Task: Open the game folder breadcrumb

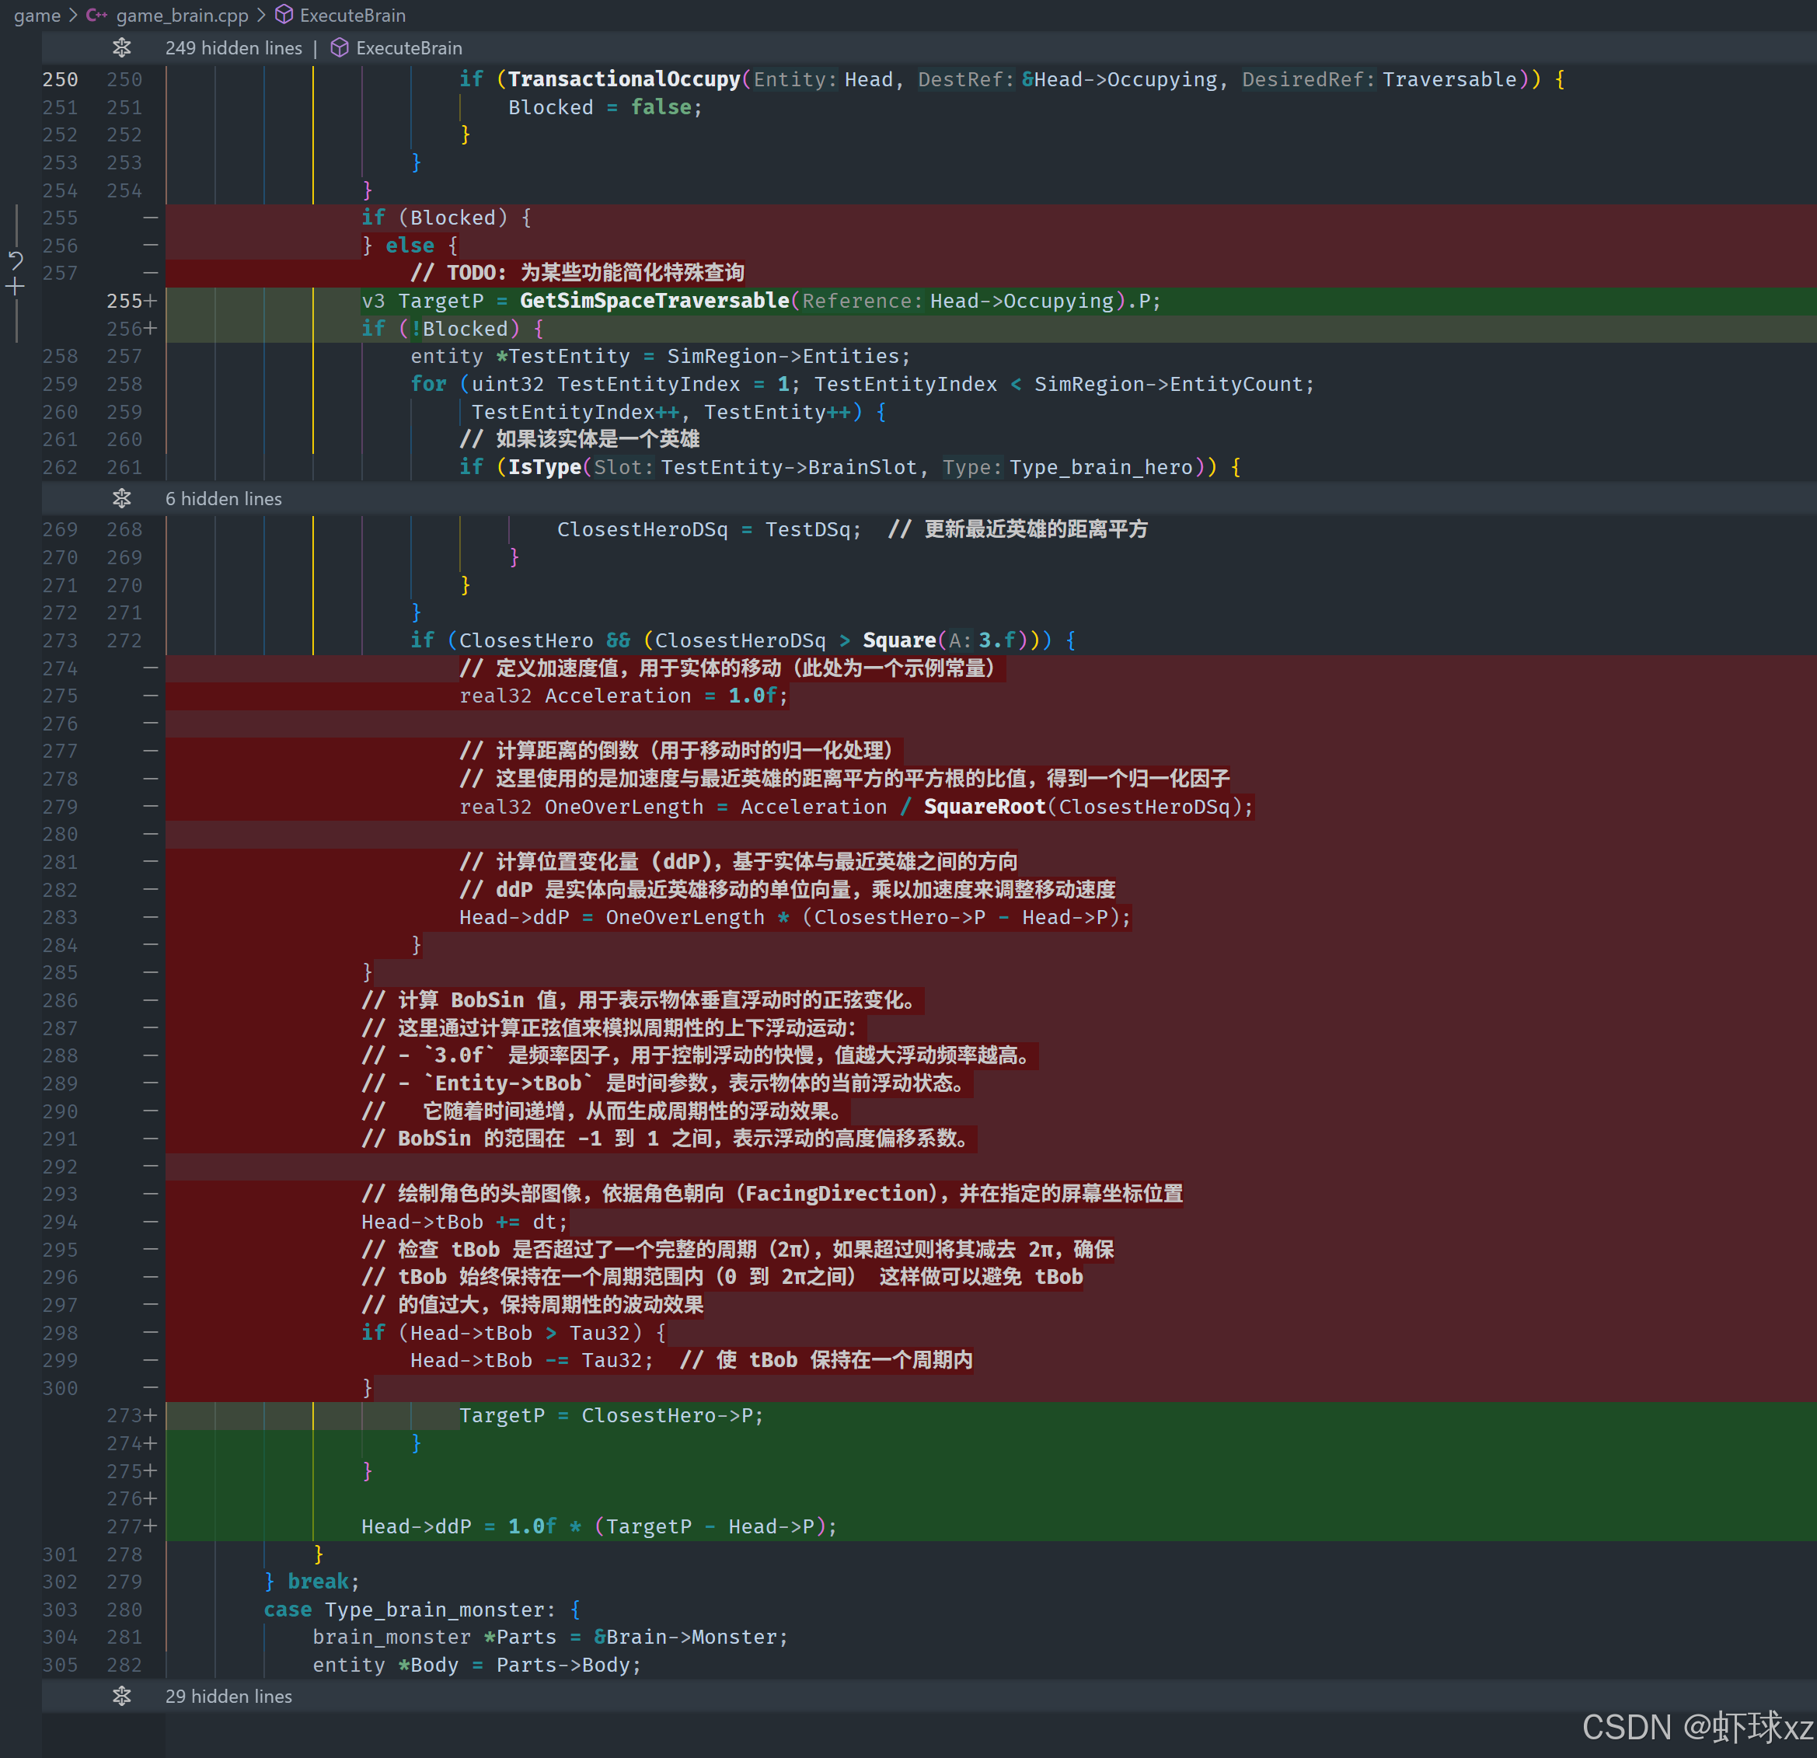Action: tap(37, 16)
